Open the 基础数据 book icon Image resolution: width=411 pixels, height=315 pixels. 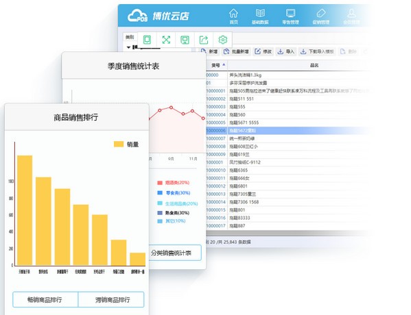coord(260,13)
